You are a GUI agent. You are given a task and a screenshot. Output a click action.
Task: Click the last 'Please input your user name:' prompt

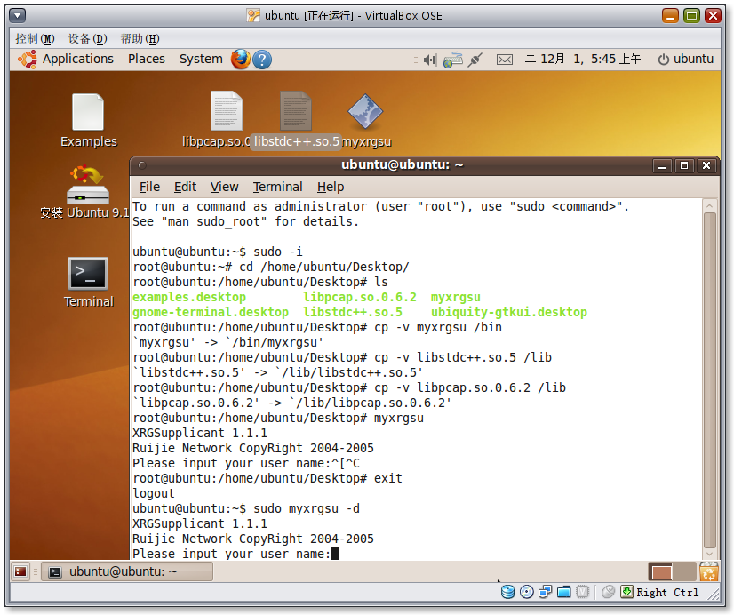[231, 555]
